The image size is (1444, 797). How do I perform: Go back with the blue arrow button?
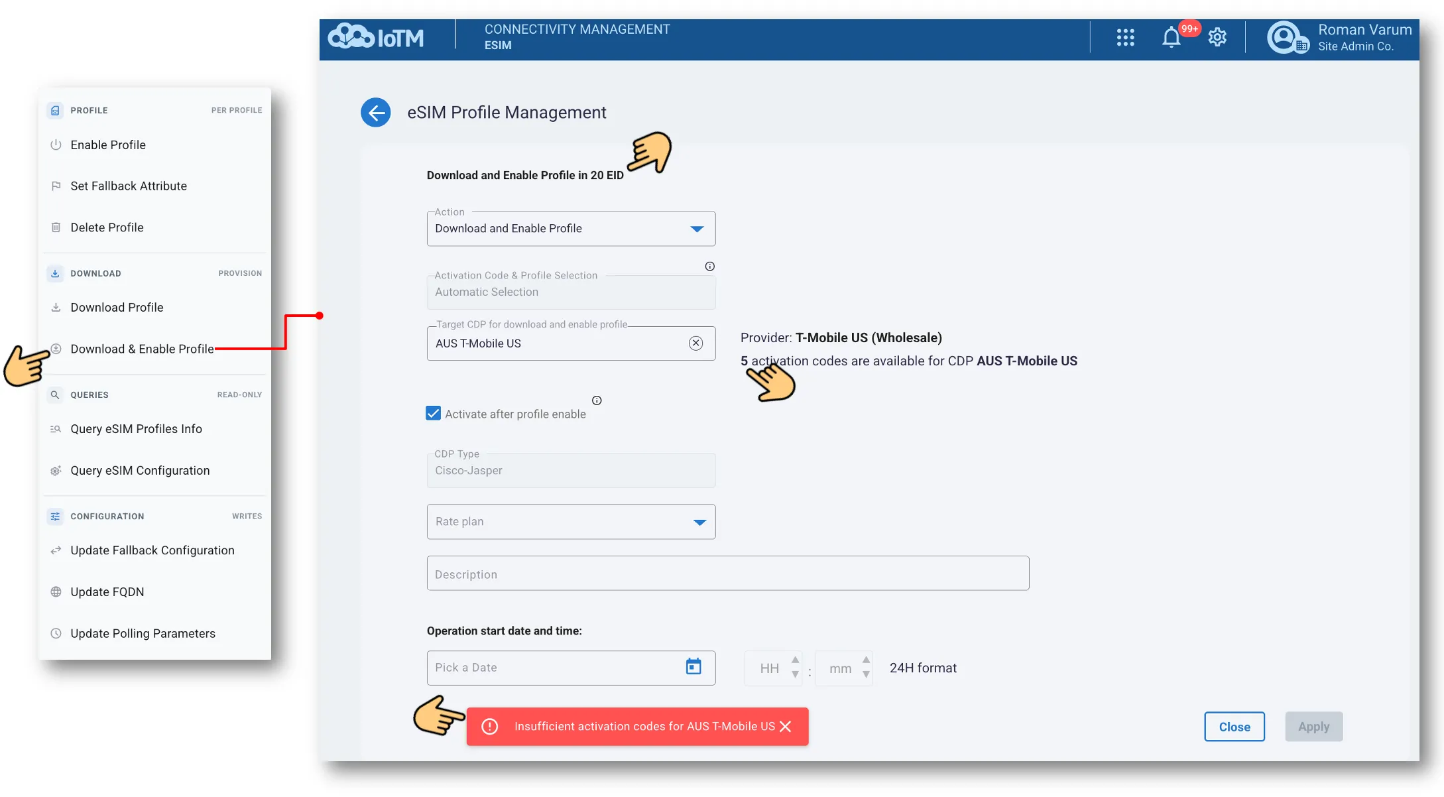[376, 112]
